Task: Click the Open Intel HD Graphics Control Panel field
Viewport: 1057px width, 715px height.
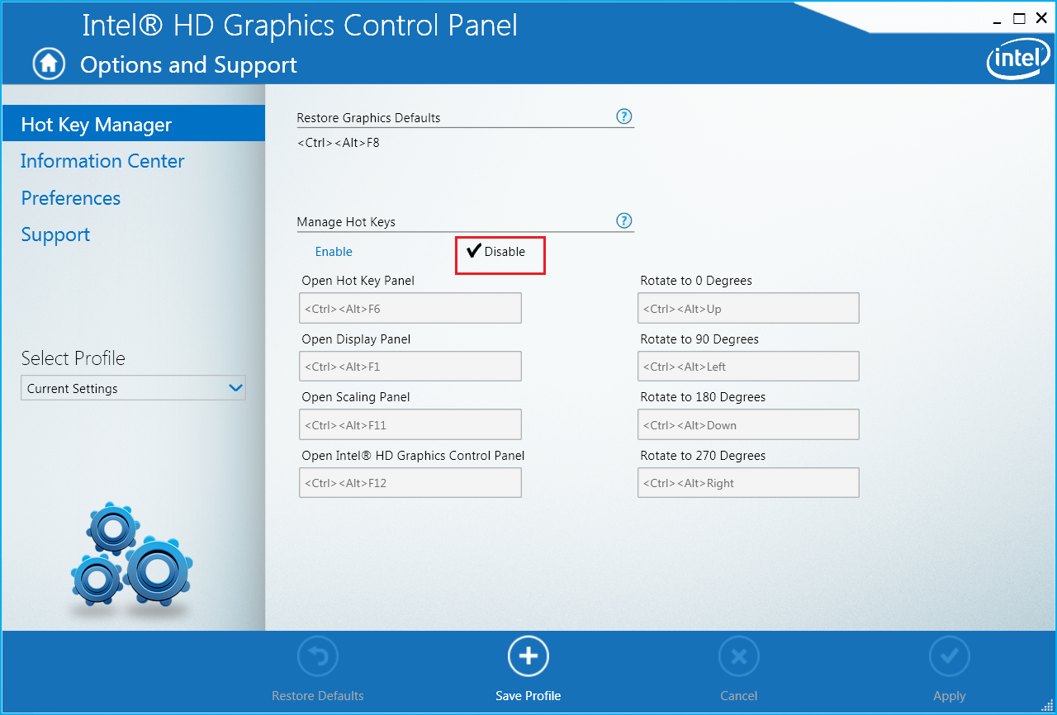Action: (410, 482)
